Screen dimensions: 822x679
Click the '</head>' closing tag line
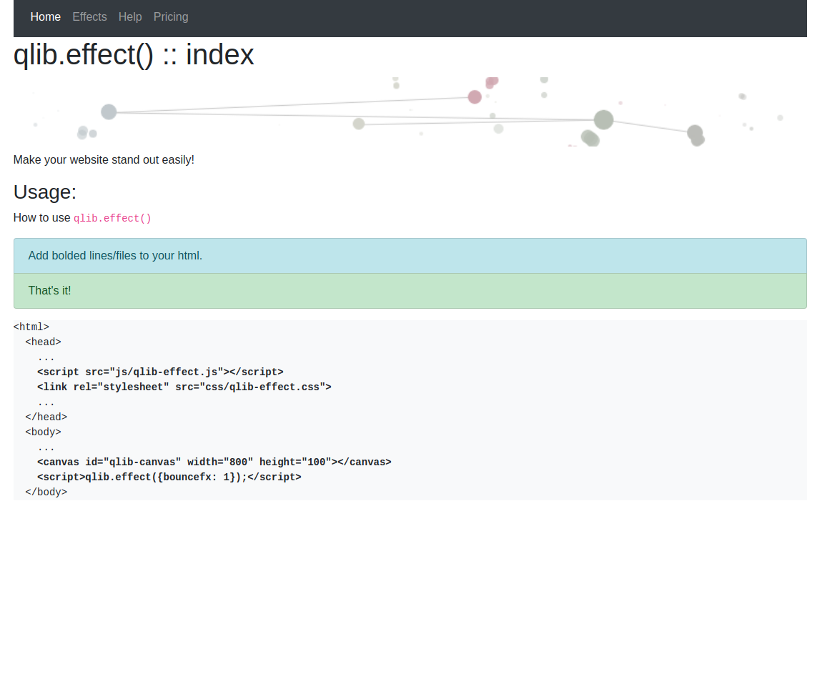[46, 417]
